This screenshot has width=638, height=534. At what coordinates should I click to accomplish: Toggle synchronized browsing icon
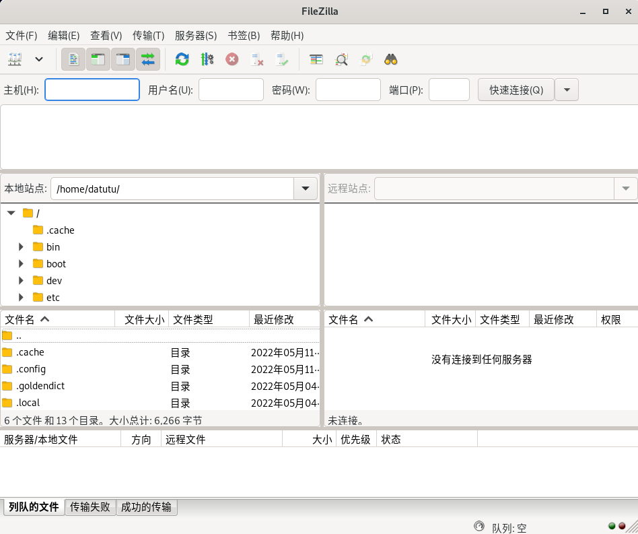tap(366, 59)
